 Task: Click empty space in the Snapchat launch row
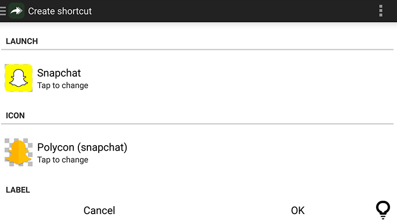point(241,78)
